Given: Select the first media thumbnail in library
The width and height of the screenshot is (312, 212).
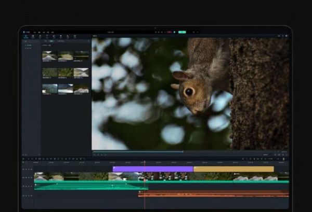Looking at the screenshot, I should point(49,55).
